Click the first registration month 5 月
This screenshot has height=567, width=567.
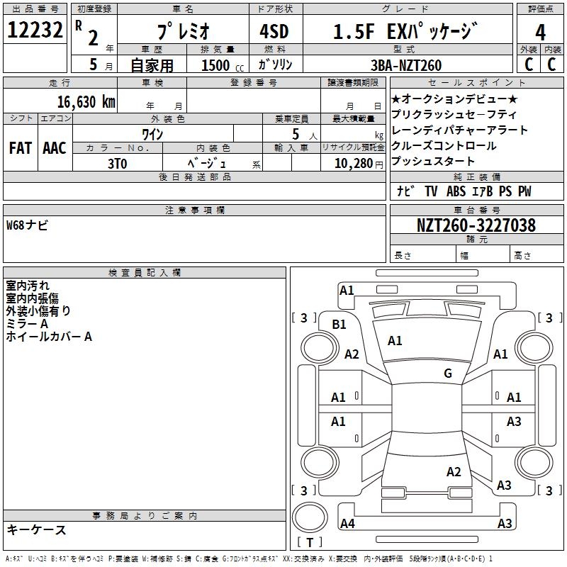[101, 64]
